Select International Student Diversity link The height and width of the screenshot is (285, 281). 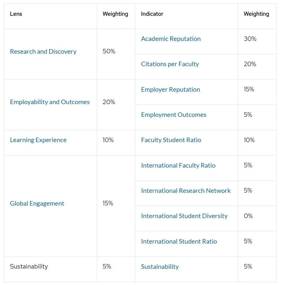click(x=184, y=216)
